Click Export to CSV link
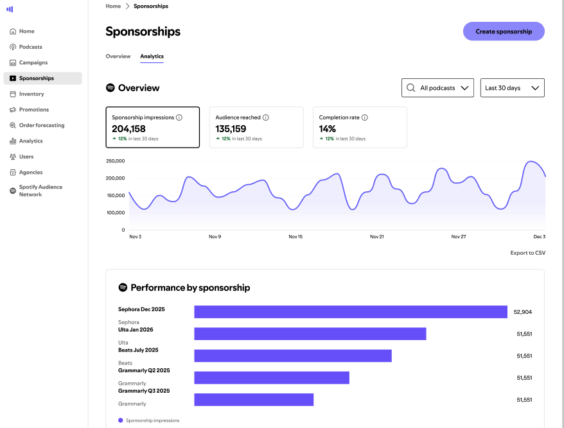 tap(527, 253)
